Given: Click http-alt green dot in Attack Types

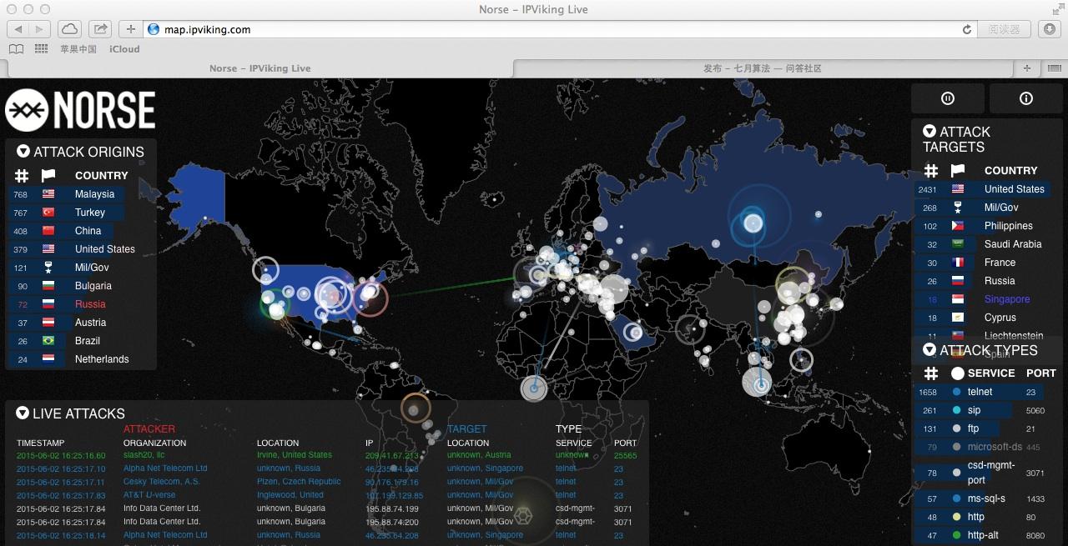Looking at the screenshot, I should click(x=956, y=535).
